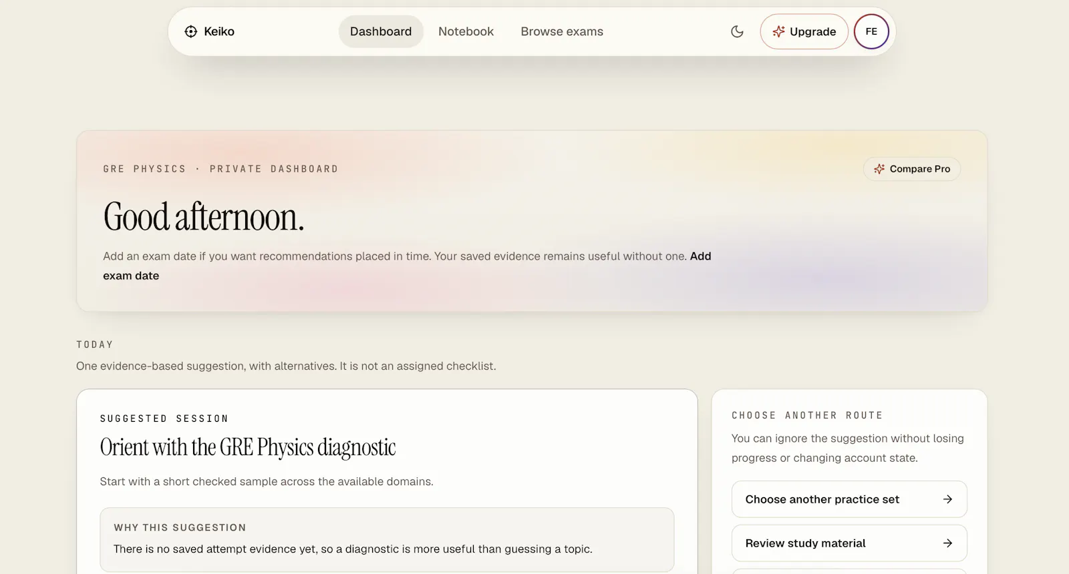The image size is (1069, 574).
Task: Click the arrow on Review study material
Action: (947, 543)
